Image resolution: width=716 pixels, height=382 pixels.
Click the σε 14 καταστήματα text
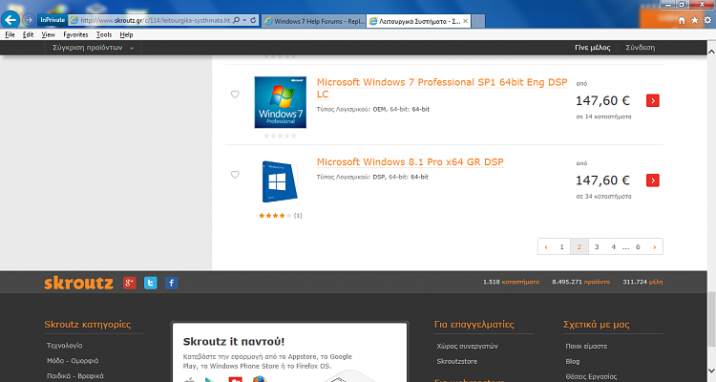(x=603, y=117)
